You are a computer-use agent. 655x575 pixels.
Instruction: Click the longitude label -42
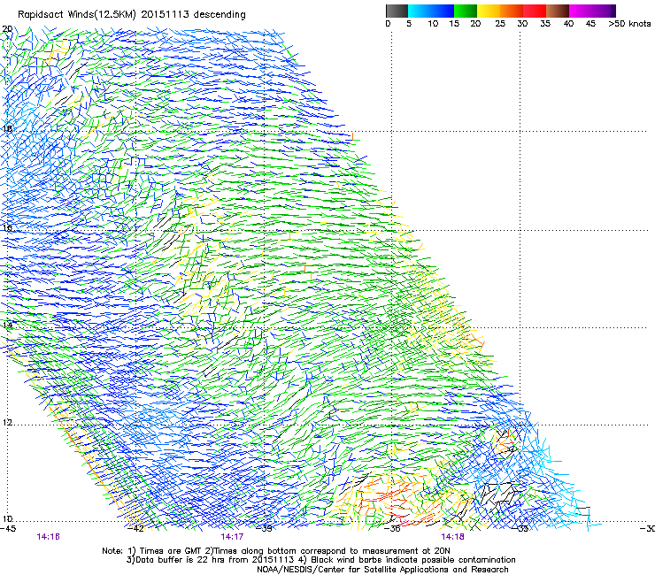coord(135,529)
